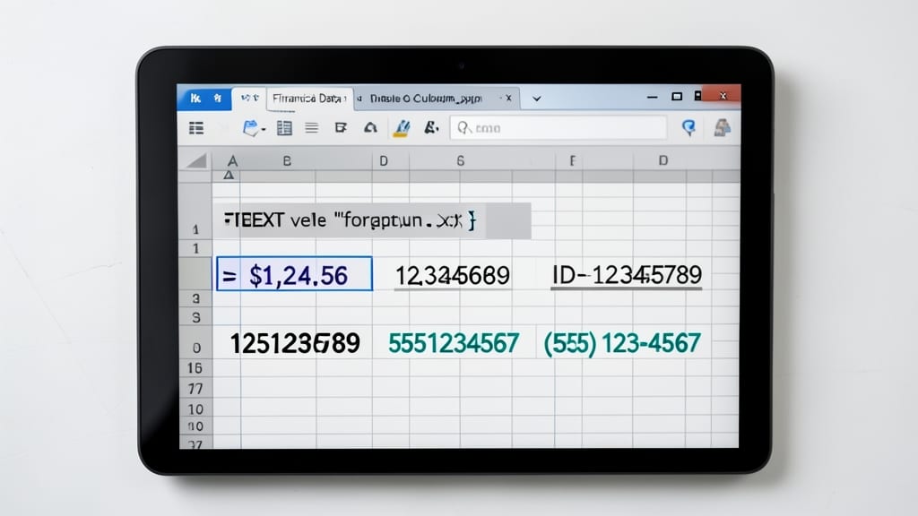
Task: Switch to the Financial Data tab
Action: coord(309,99)
